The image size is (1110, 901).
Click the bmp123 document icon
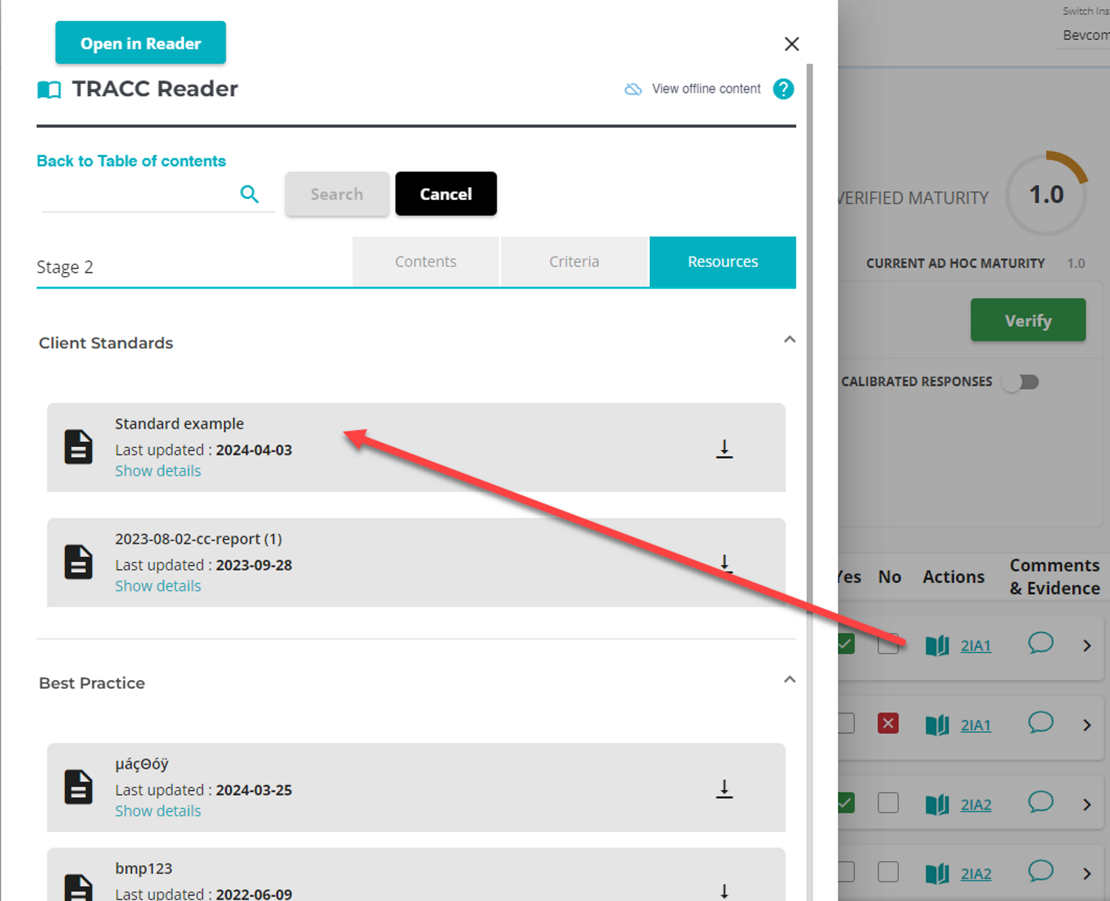point(79,887)
